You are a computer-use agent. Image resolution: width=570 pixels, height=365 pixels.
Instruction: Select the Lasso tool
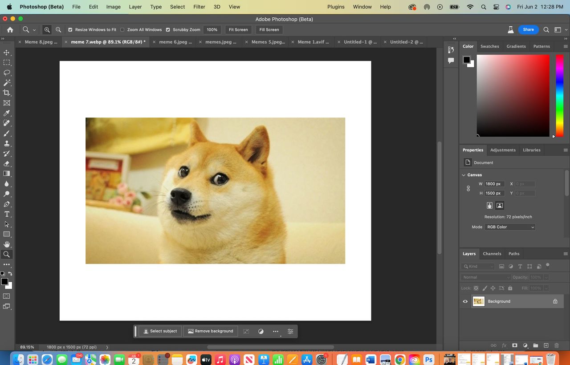click(x=7, y=73)
